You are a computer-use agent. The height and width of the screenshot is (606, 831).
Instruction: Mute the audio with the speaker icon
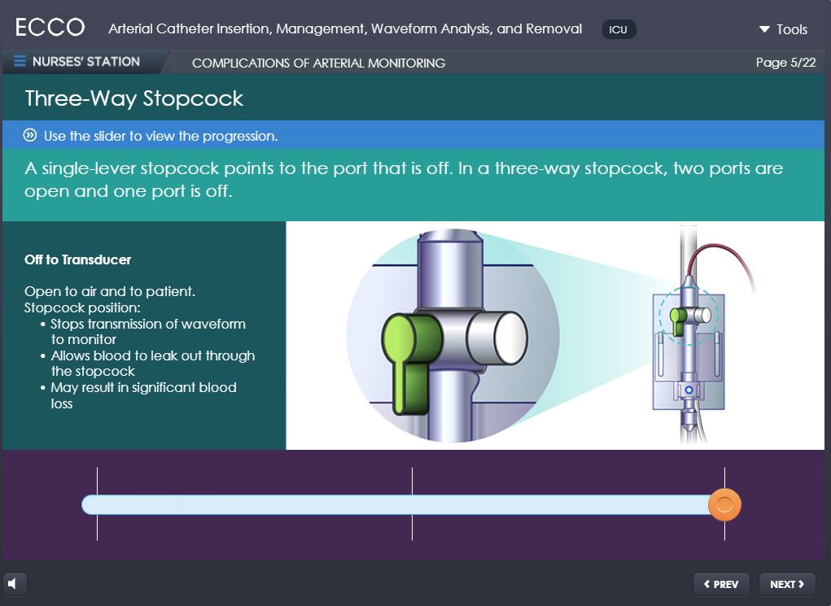coord(14,583)
